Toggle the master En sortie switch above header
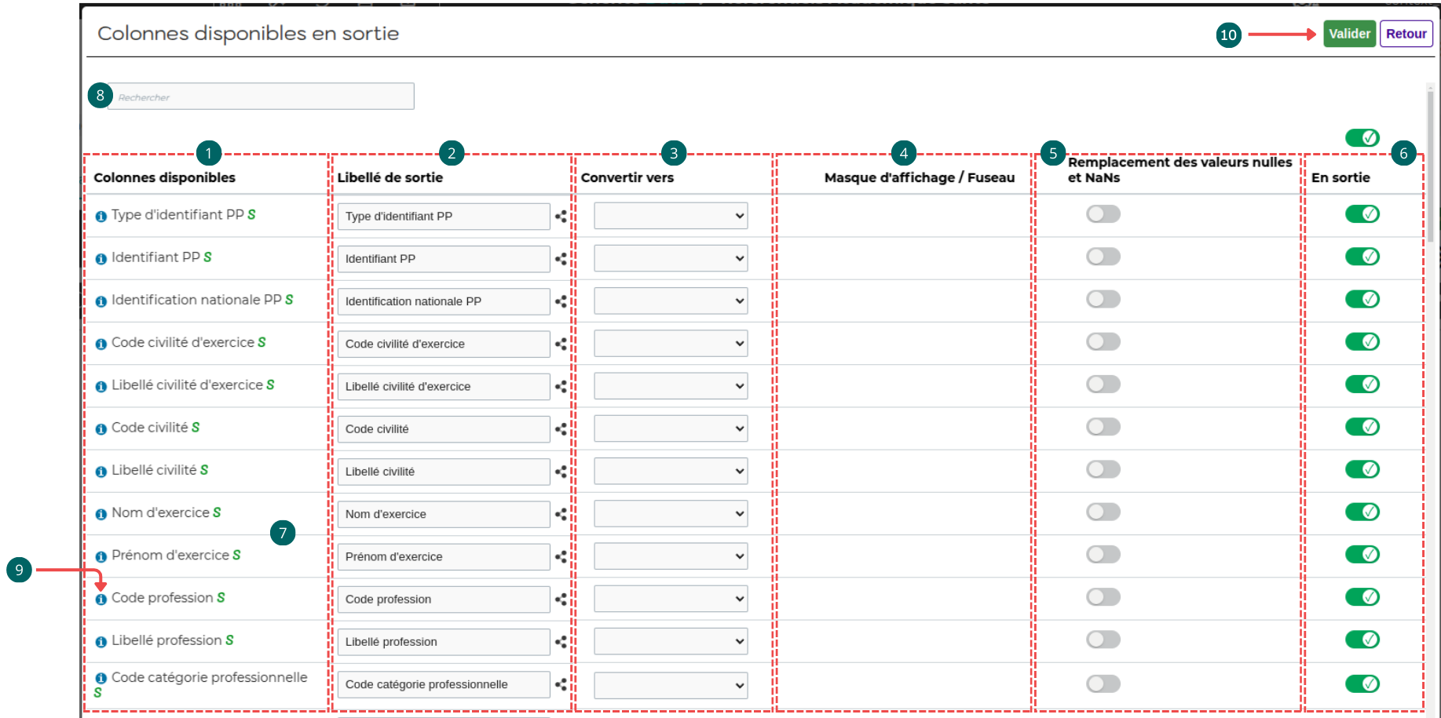Image resolution: width=1441 pixels, height=718 pixels. (1362, 138)
